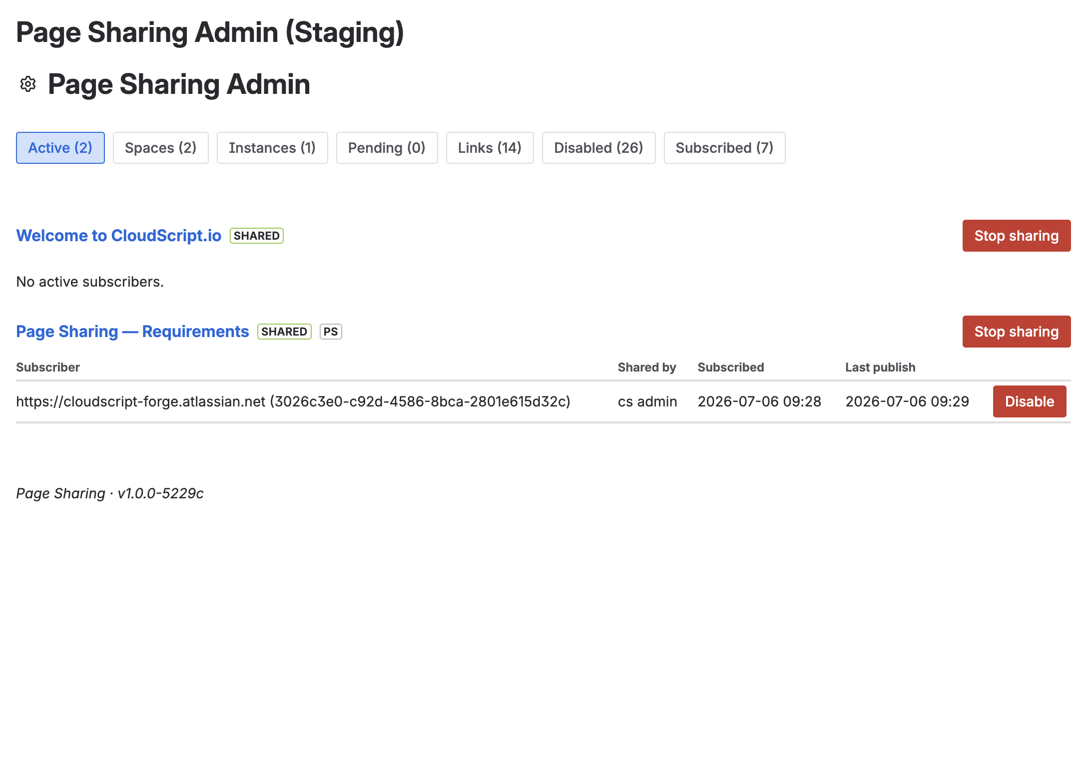Image resolution: width=1091 pixels, height=762 pixels.
Task: Open the Page Sharing — Requirements link
Action: point(132,332)
